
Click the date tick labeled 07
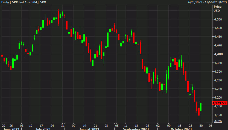74,126
